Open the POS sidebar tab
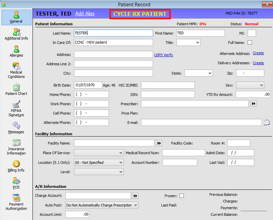The height and width of the screenshot is (220, 273). (16, 183)
